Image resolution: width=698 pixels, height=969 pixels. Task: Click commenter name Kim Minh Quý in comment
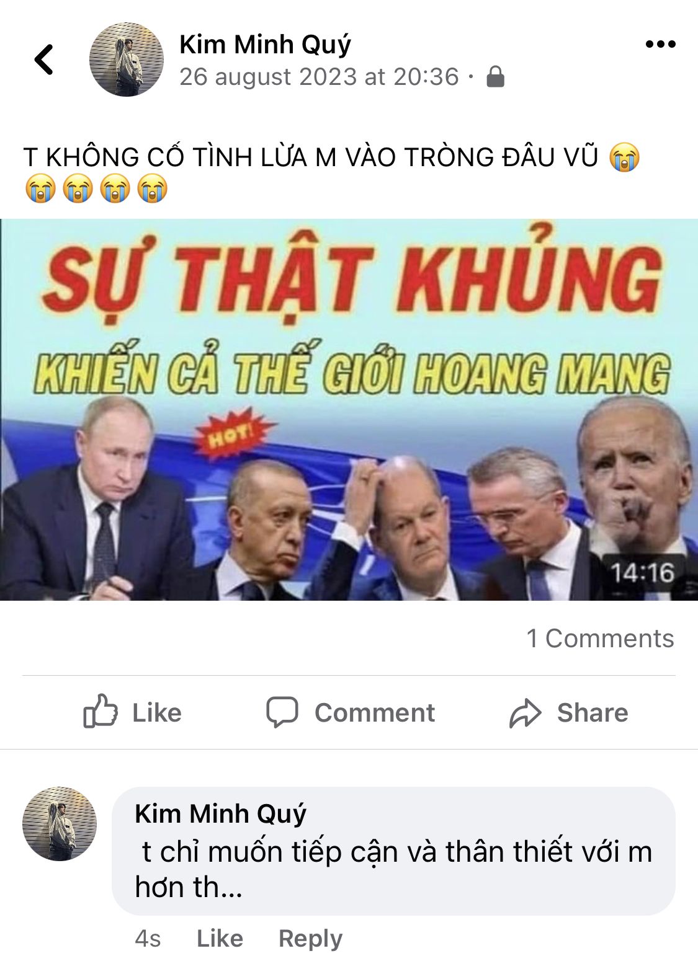coord(220,814)
